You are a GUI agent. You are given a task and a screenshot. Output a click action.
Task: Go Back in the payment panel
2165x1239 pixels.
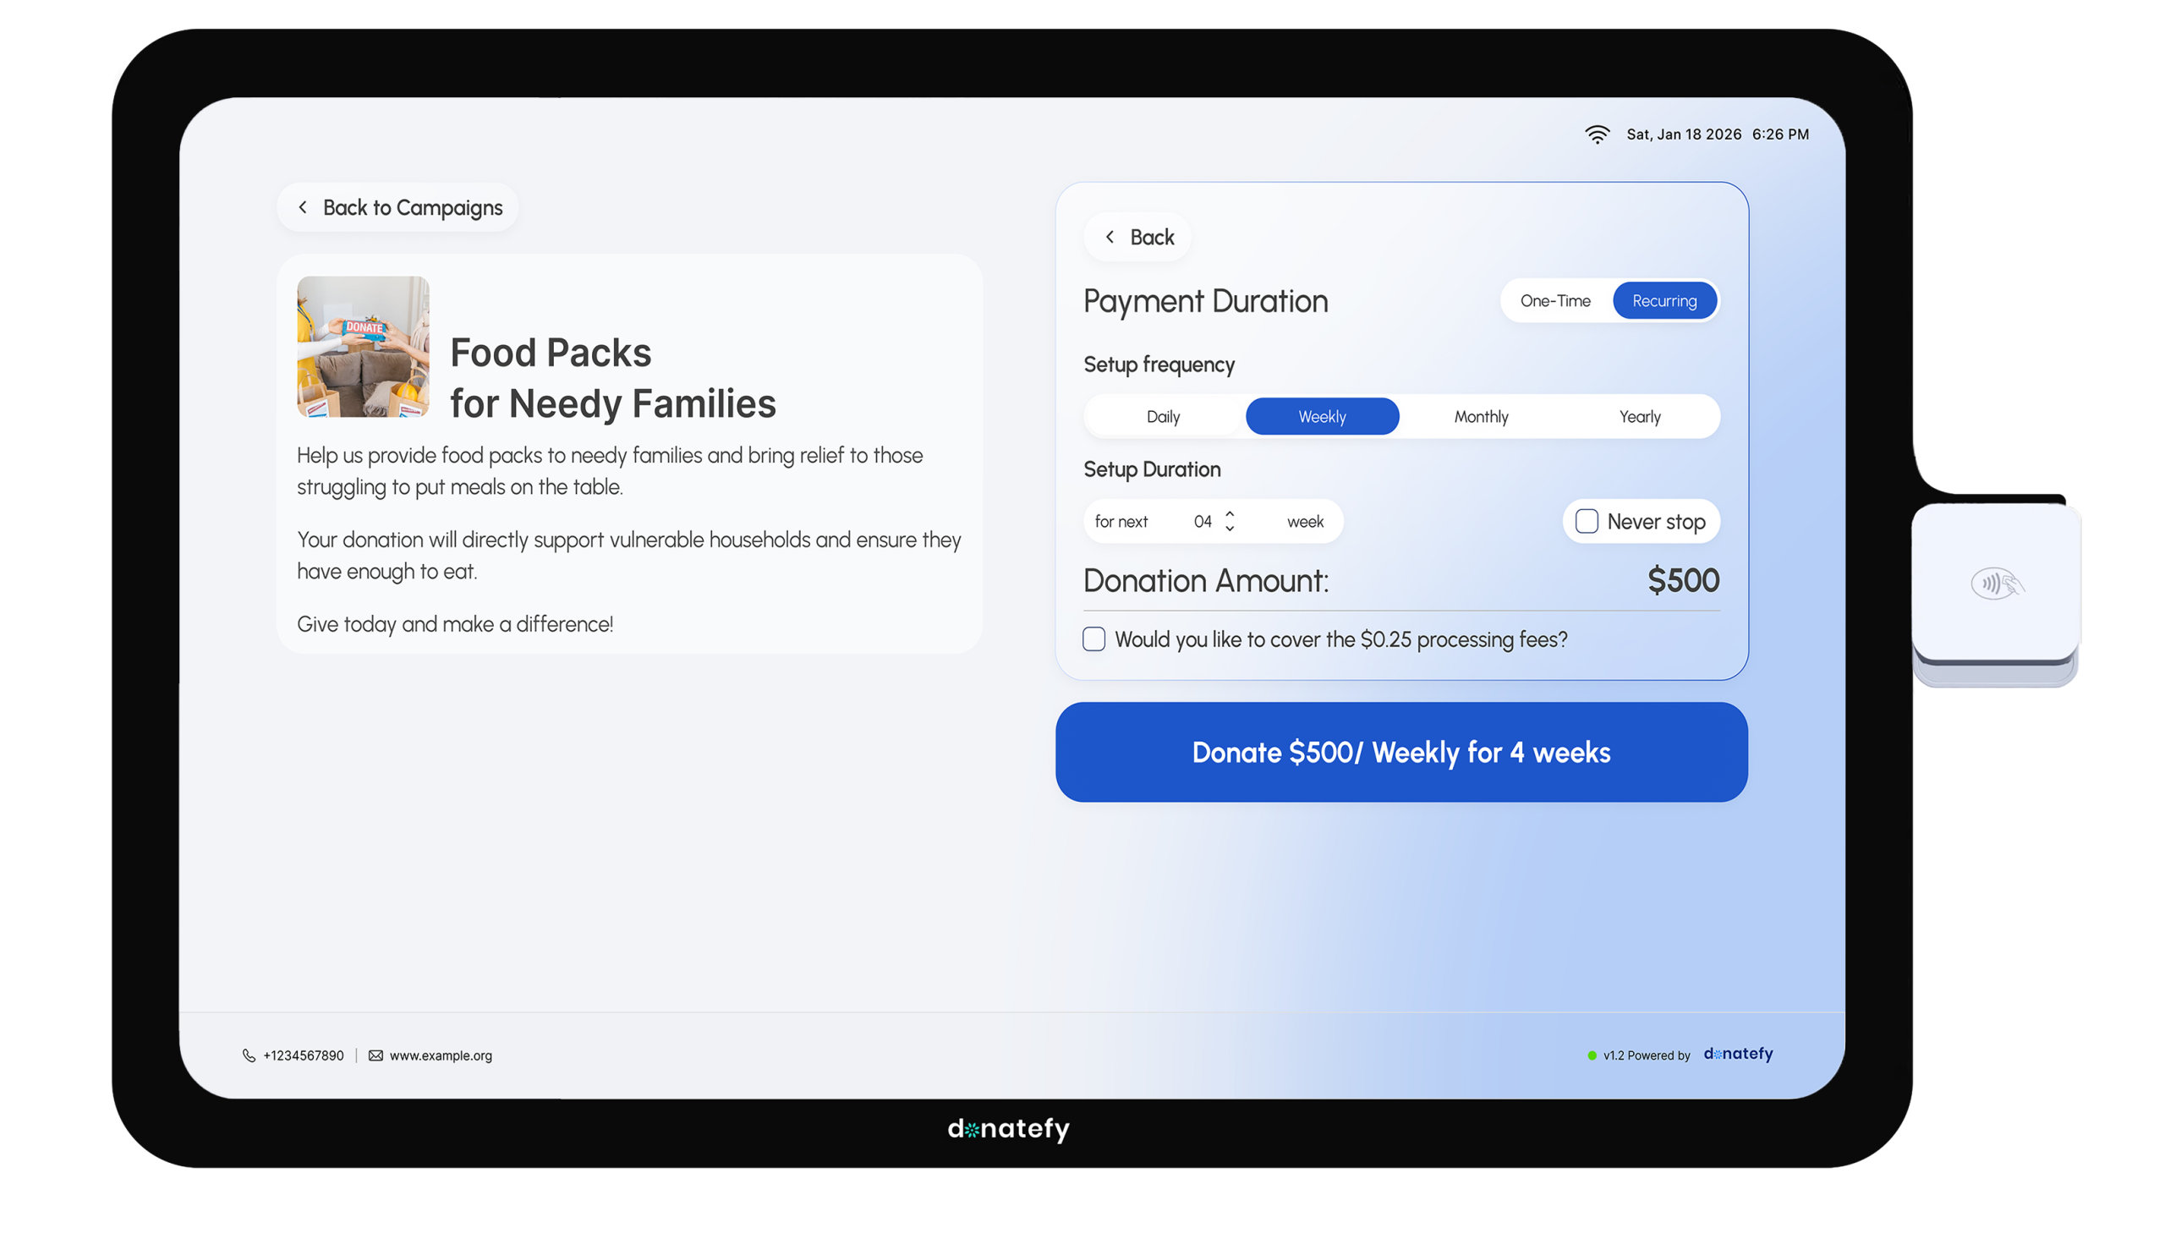point(1138,237)
